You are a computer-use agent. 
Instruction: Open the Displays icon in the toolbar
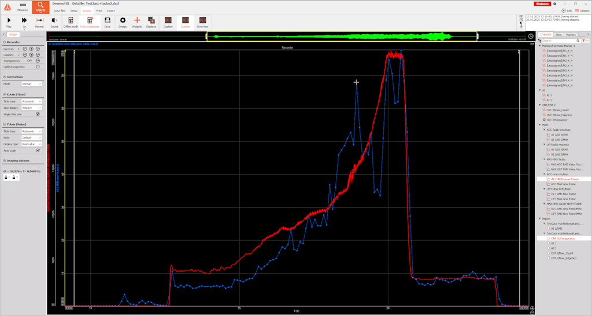point(151,22)
